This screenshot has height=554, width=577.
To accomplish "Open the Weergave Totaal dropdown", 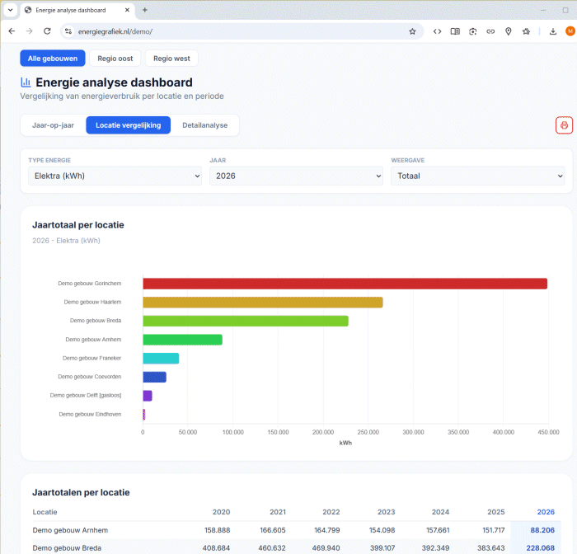I will (477, 176).
